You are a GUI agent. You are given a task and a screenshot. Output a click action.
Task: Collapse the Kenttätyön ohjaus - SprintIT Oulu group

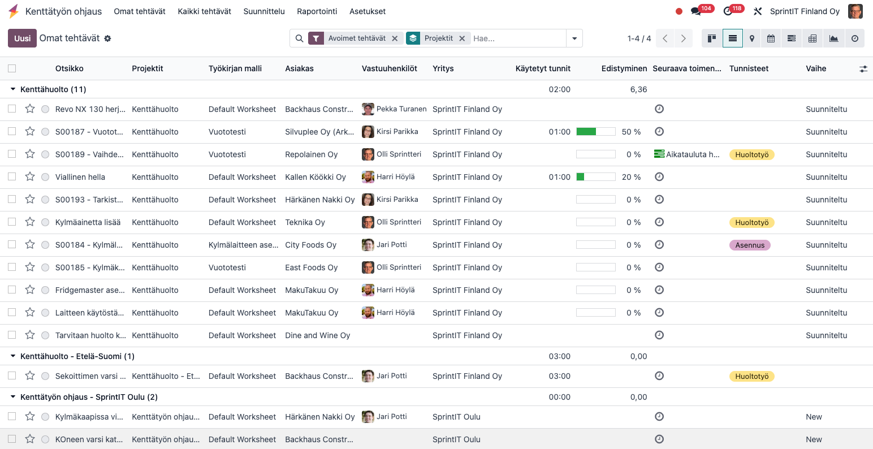point(13,397)
